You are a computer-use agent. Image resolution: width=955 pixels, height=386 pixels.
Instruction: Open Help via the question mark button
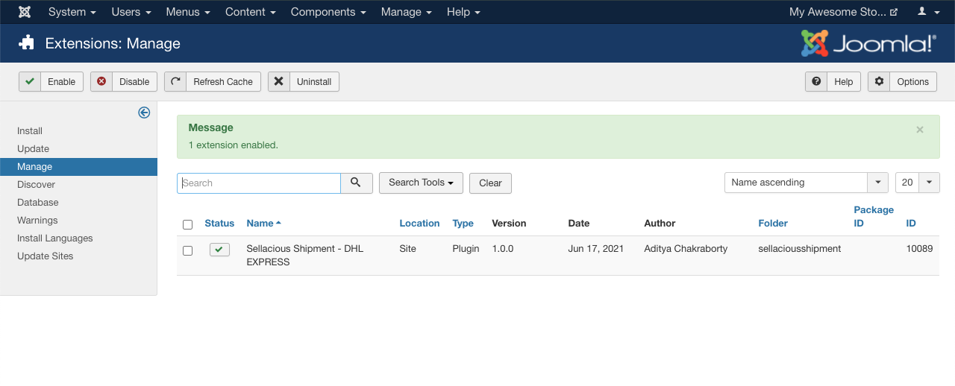[x=833, y=82]
